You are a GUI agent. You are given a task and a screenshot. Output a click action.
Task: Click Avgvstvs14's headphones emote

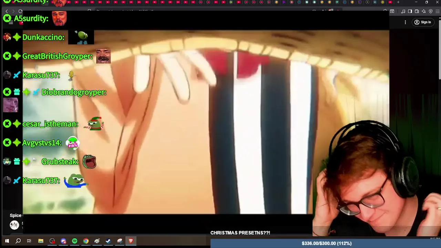pos(73,143)
